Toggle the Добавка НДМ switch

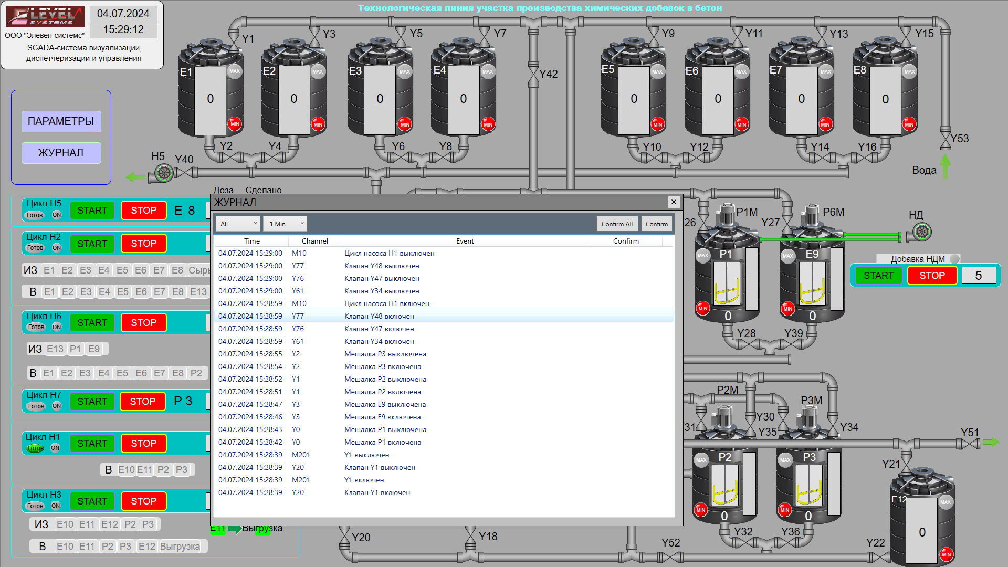pos(954,259)
